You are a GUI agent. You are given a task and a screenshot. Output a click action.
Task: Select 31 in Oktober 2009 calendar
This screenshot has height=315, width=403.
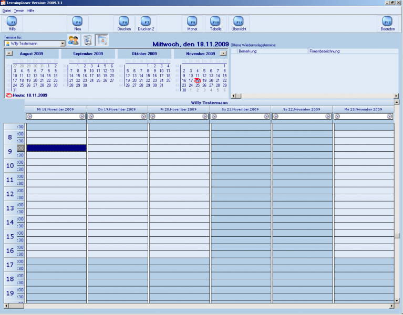click(x=161, y=85)
